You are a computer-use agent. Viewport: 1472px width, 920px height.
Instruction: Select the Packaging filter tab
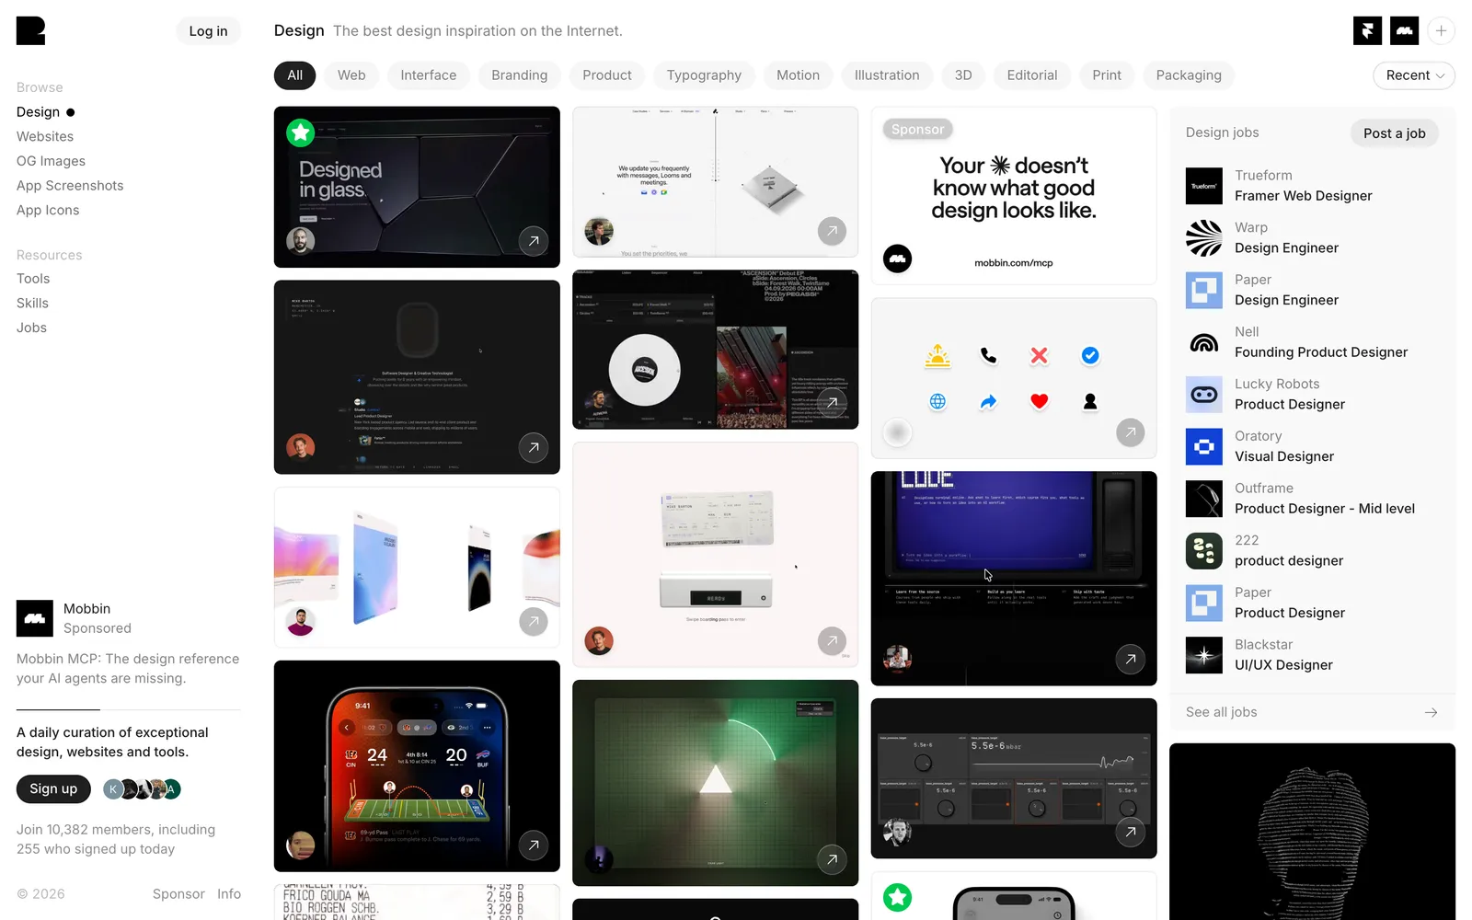(1189, 75)
